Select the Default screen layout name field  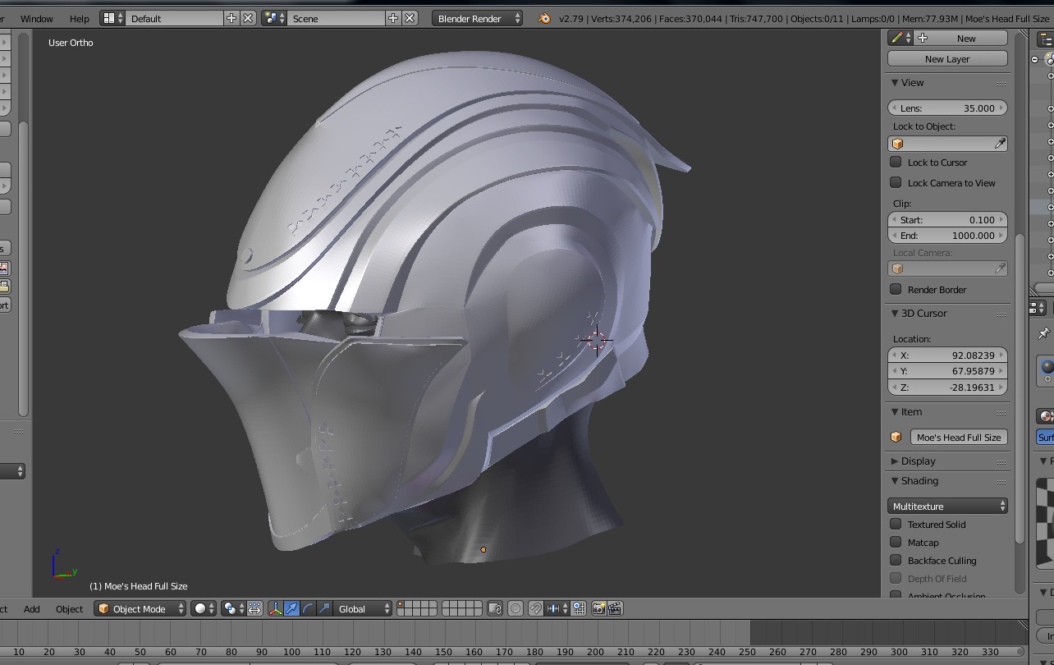[x=175, y=18]
